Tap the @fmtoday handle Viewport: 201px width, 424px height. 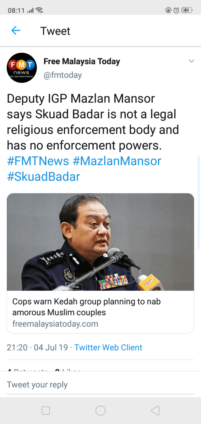click(x=62, y=75)
